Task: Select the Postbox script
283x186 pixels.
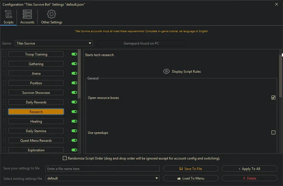Action: [36, 83]
